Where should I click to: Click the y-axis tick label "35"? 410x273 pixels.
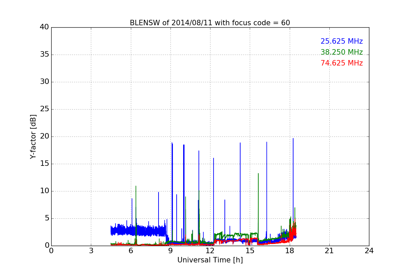coord(44,55)
